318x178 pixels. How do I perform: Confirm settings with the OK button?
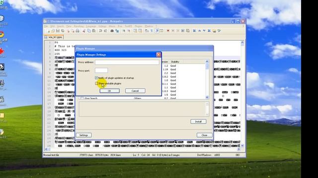coord(109,91)
